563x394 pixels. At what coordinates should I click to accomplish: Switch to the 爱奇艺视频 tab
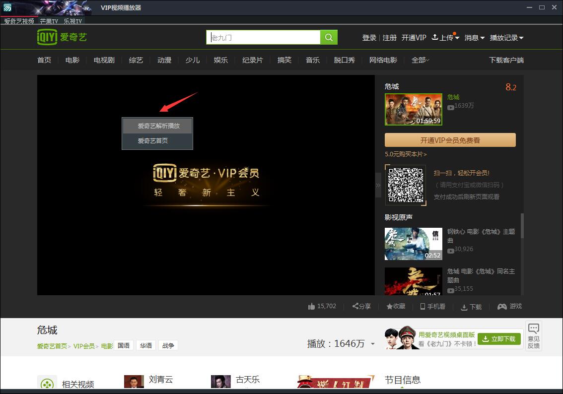pyautogui.click(x=19, y=21)
